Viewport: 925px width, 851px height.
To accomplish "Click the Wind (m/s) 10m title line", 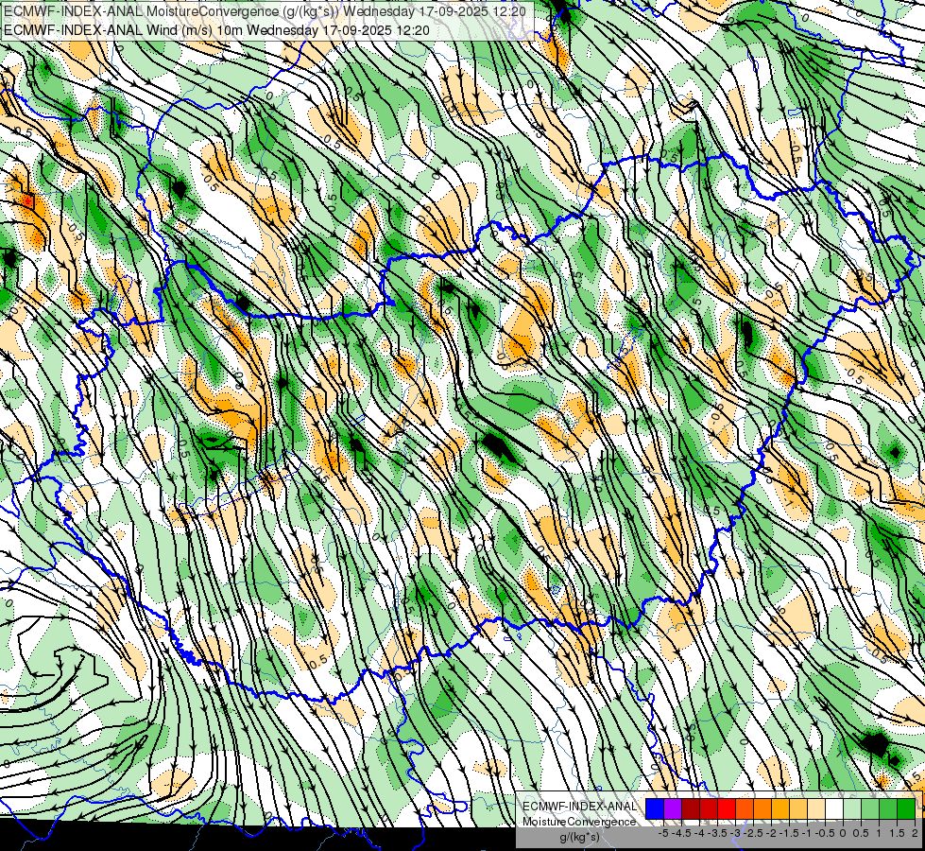I will 216,30.
